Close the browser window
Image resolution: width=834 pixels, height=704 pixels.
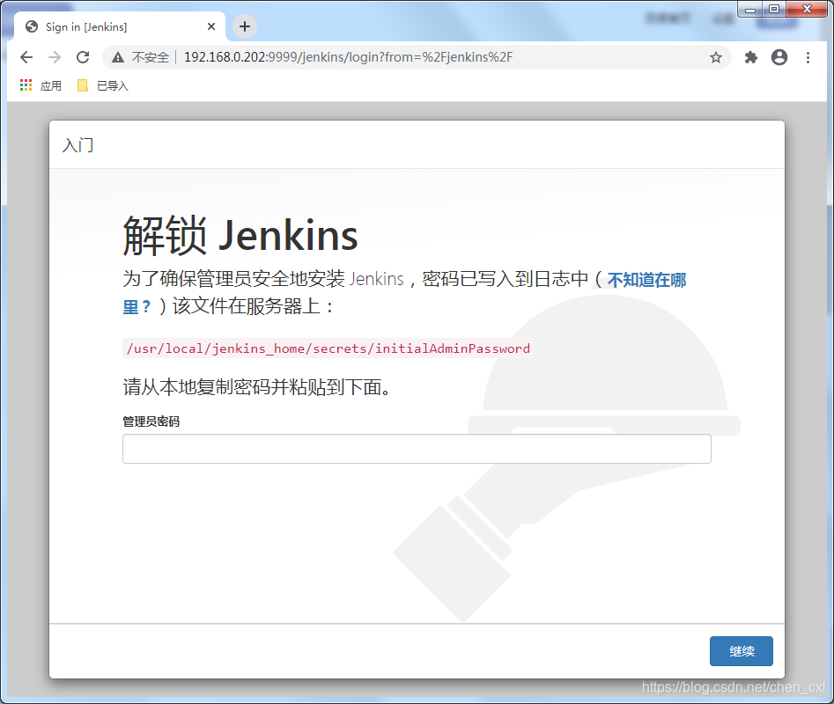click(807, 9)
